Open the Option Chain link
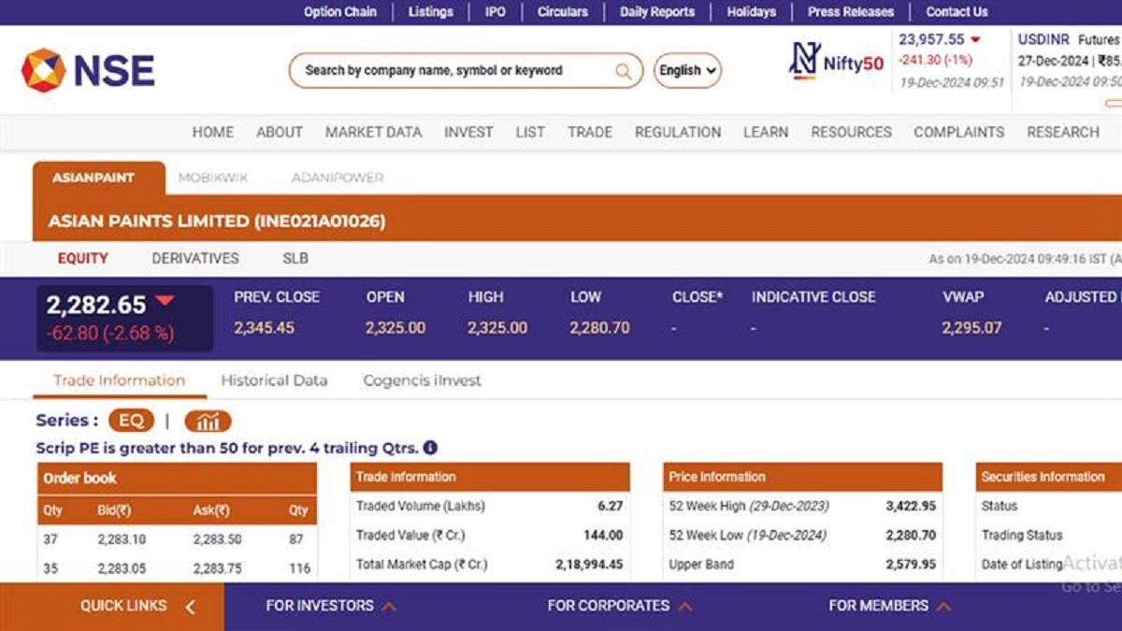This screenshot has height=631, width=1122. pos(339,12)
